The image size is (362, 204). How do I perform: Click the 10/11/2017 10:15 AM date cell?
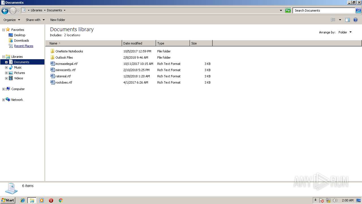[138, 64]
